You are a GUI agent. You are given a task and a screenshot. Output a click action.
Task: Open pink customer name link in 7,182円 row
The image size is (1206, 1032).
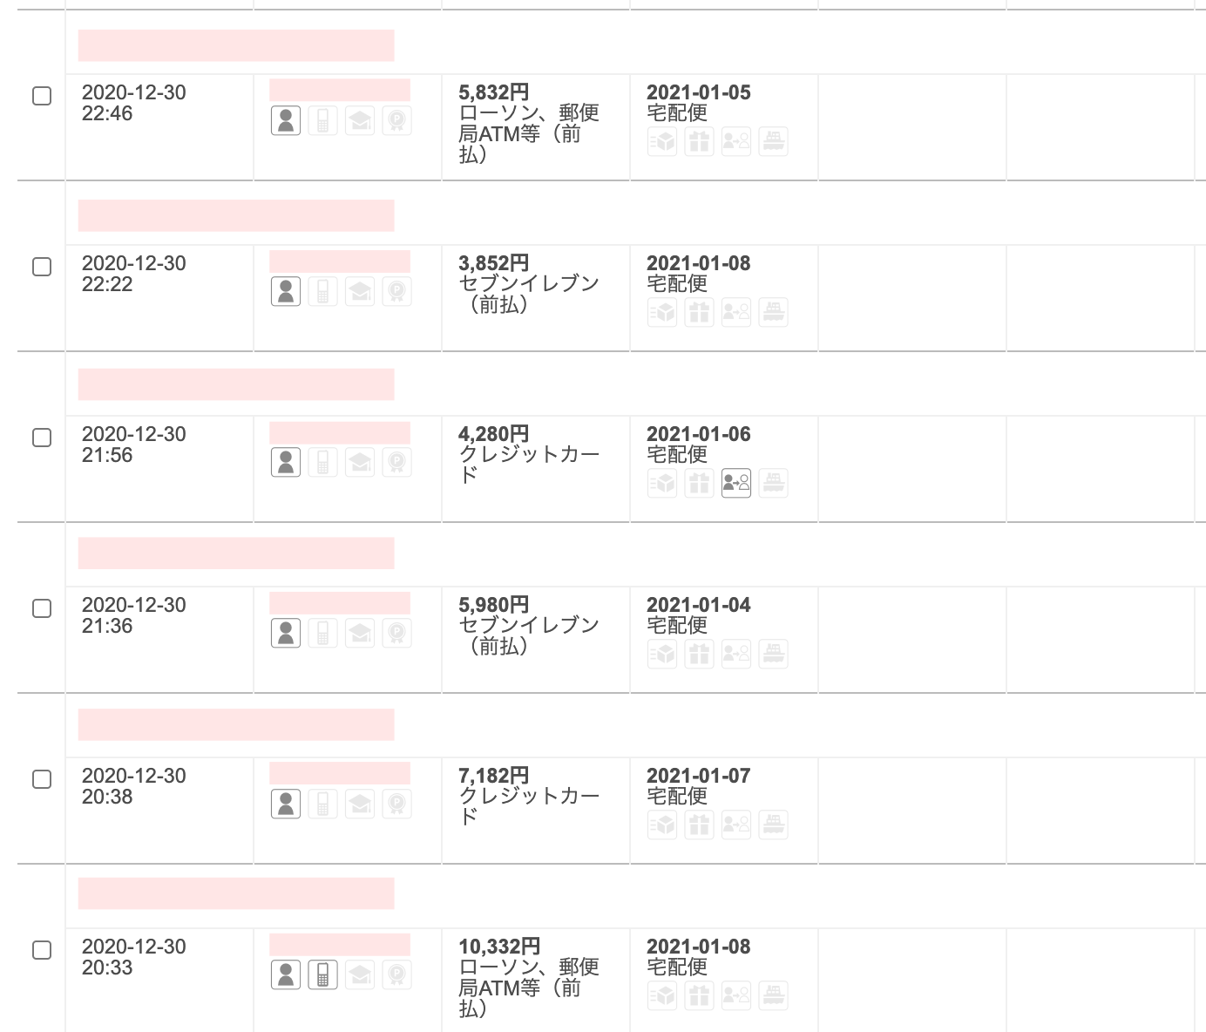[x=340, y=773]
